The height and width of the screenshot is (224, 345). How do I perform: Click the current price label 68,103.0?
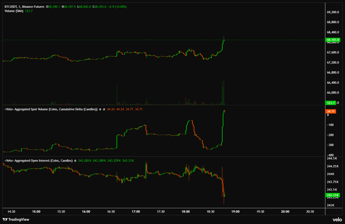[x=333, y=40]
